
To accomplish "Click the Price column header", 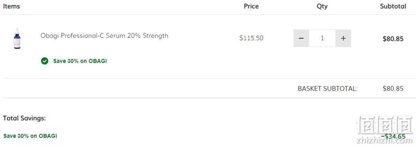I will click(x=251, y=6).
